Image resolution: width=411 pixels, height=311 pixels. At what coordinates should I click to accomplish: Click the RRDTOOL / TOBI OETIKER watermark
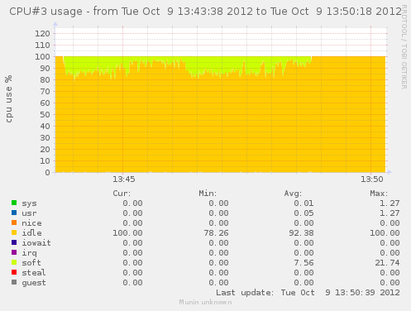point(404,47)
